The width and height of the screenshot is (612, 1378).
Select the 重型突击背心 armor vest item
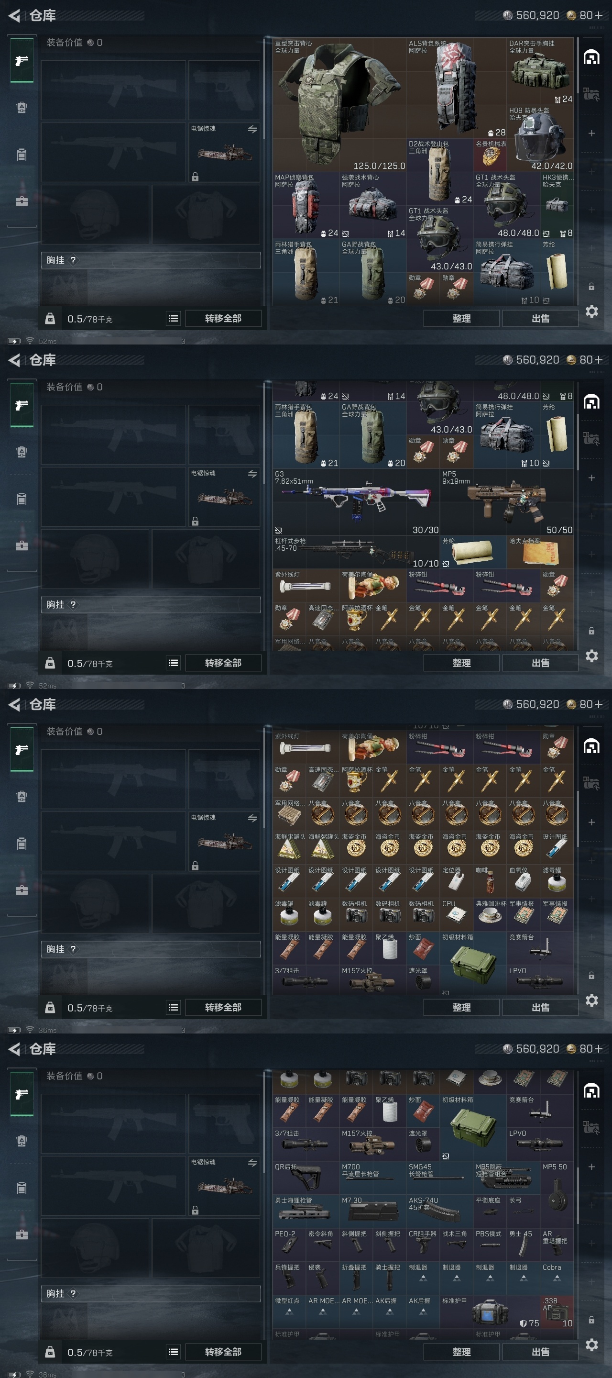339,105
